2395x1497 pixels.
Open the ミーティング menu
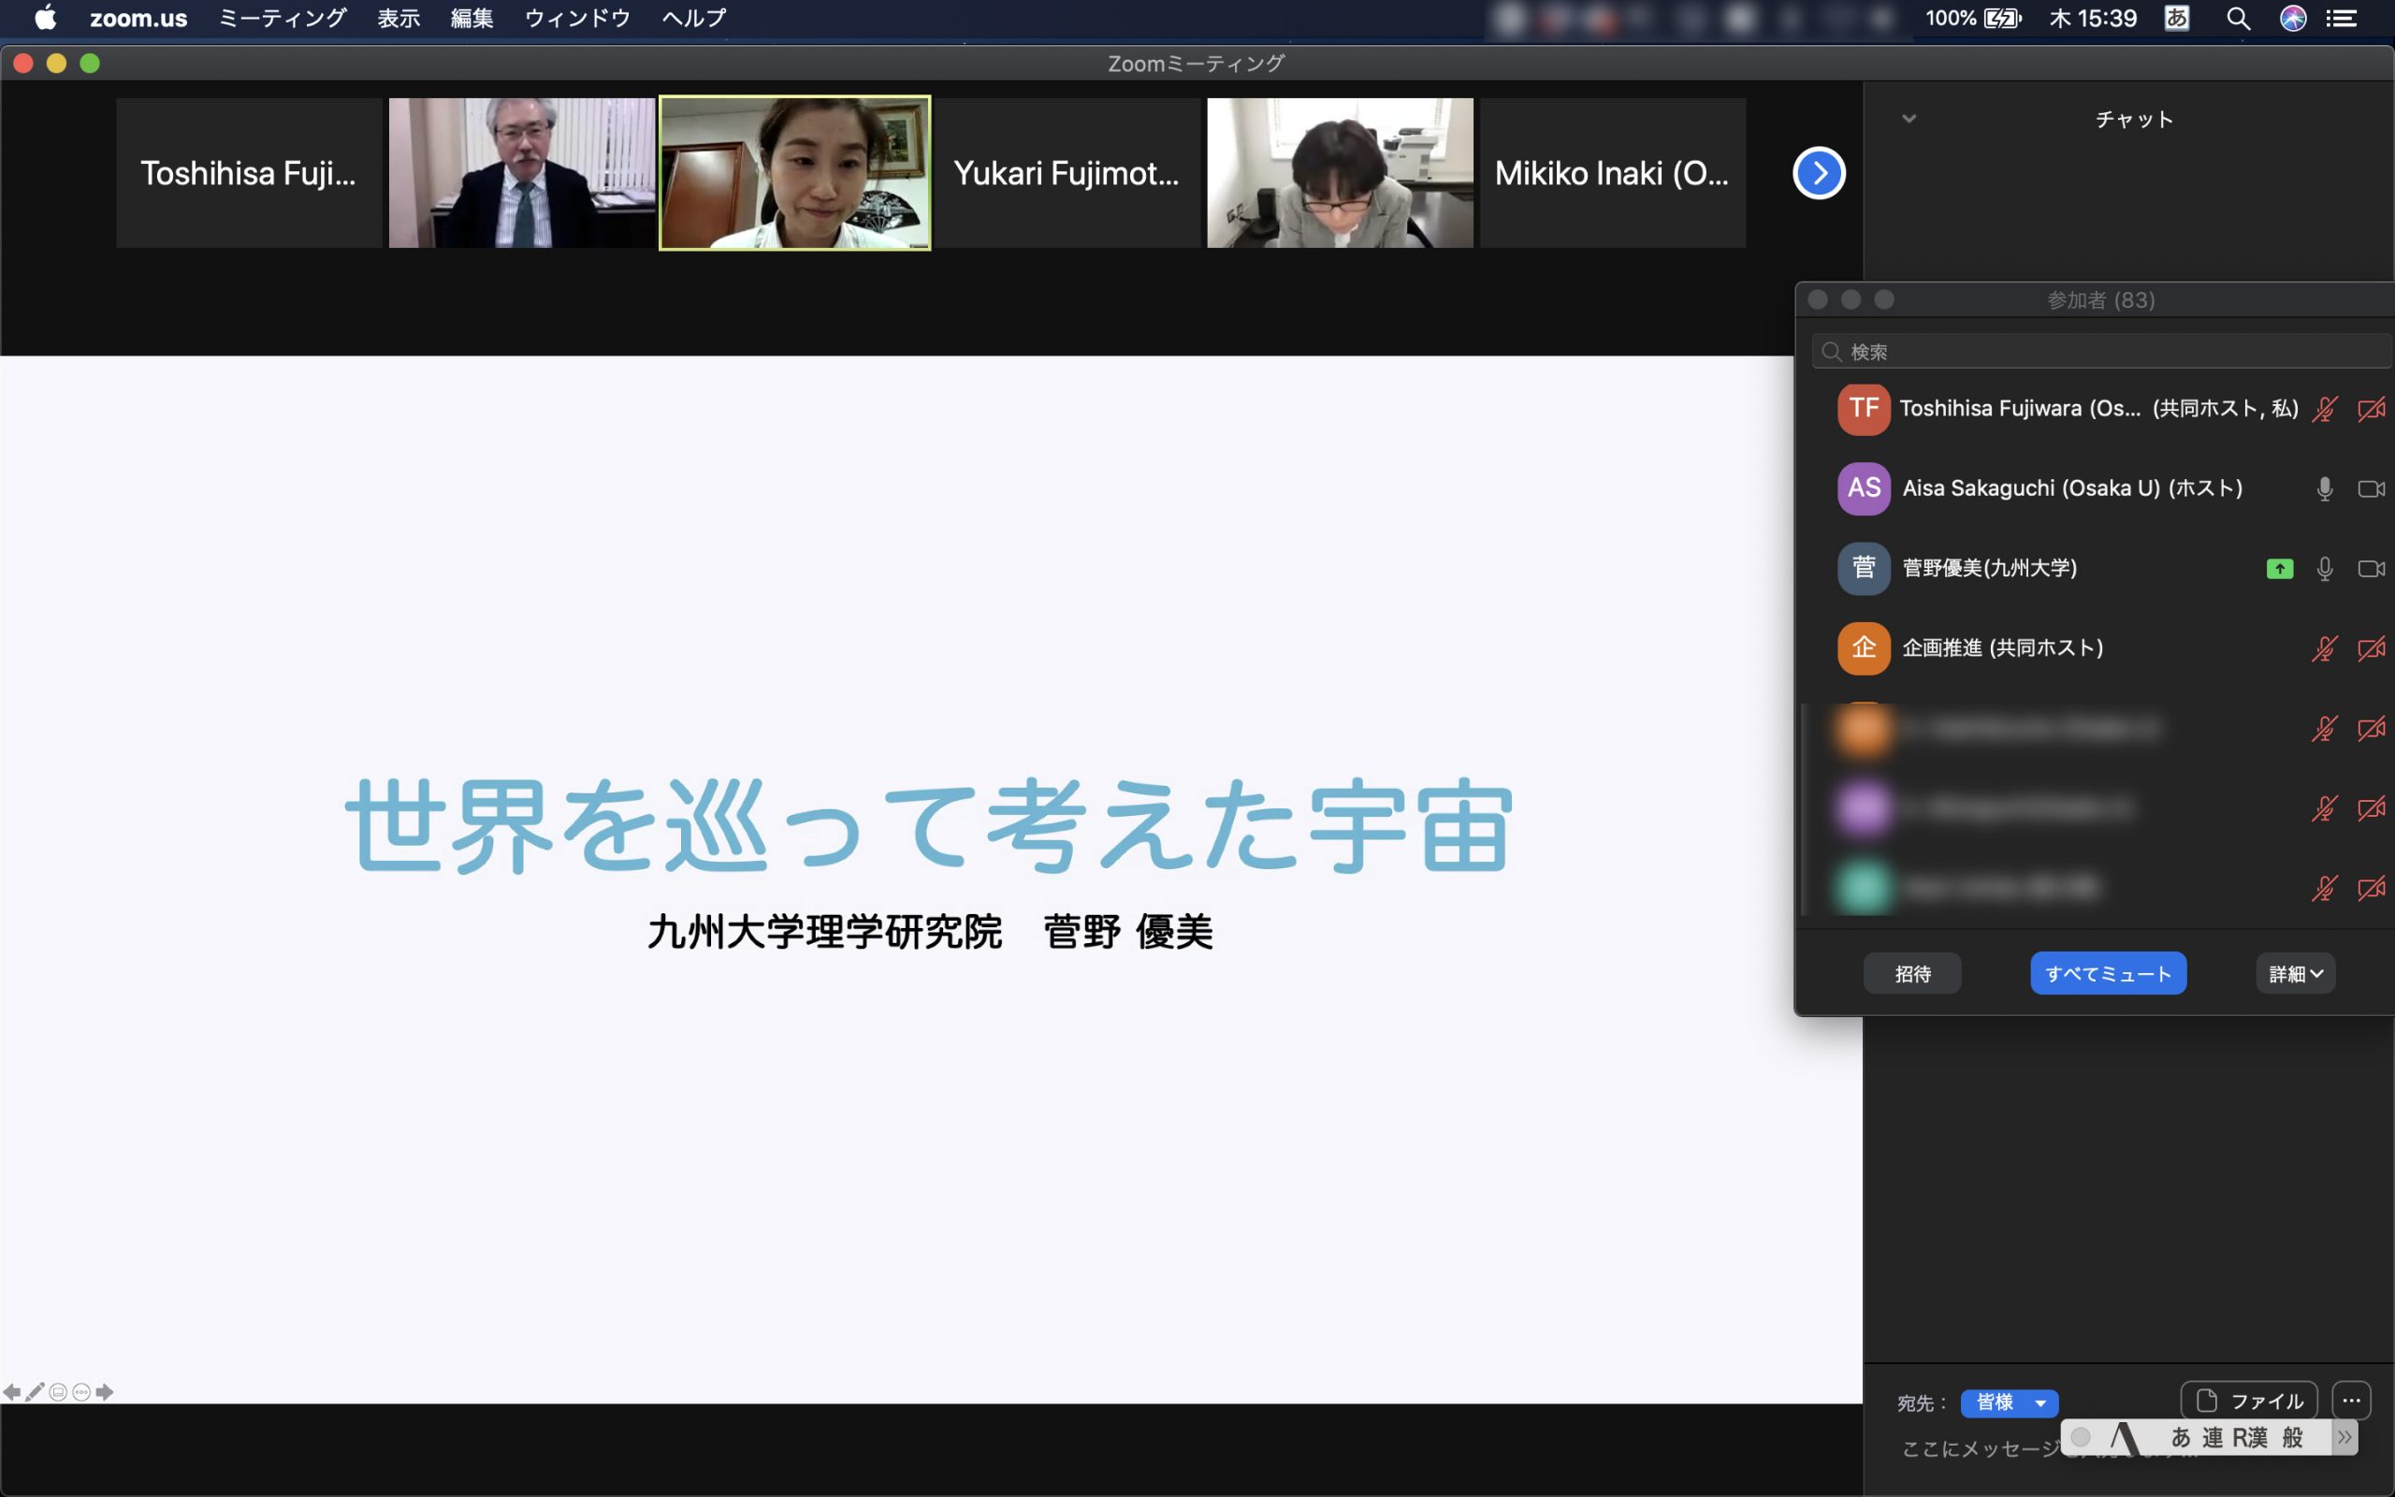[282, 18]
